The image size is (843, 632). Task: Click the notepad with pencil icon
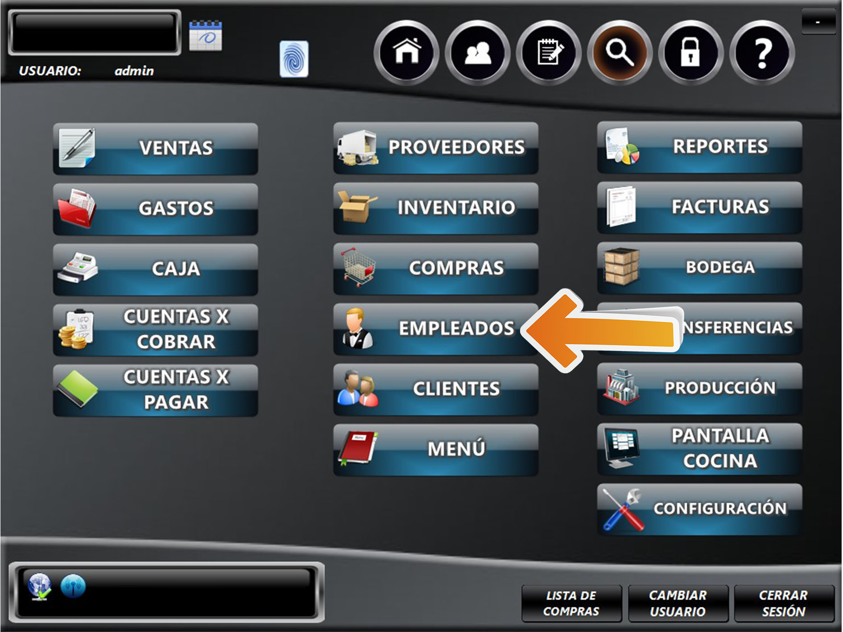[x=549, y=52]
